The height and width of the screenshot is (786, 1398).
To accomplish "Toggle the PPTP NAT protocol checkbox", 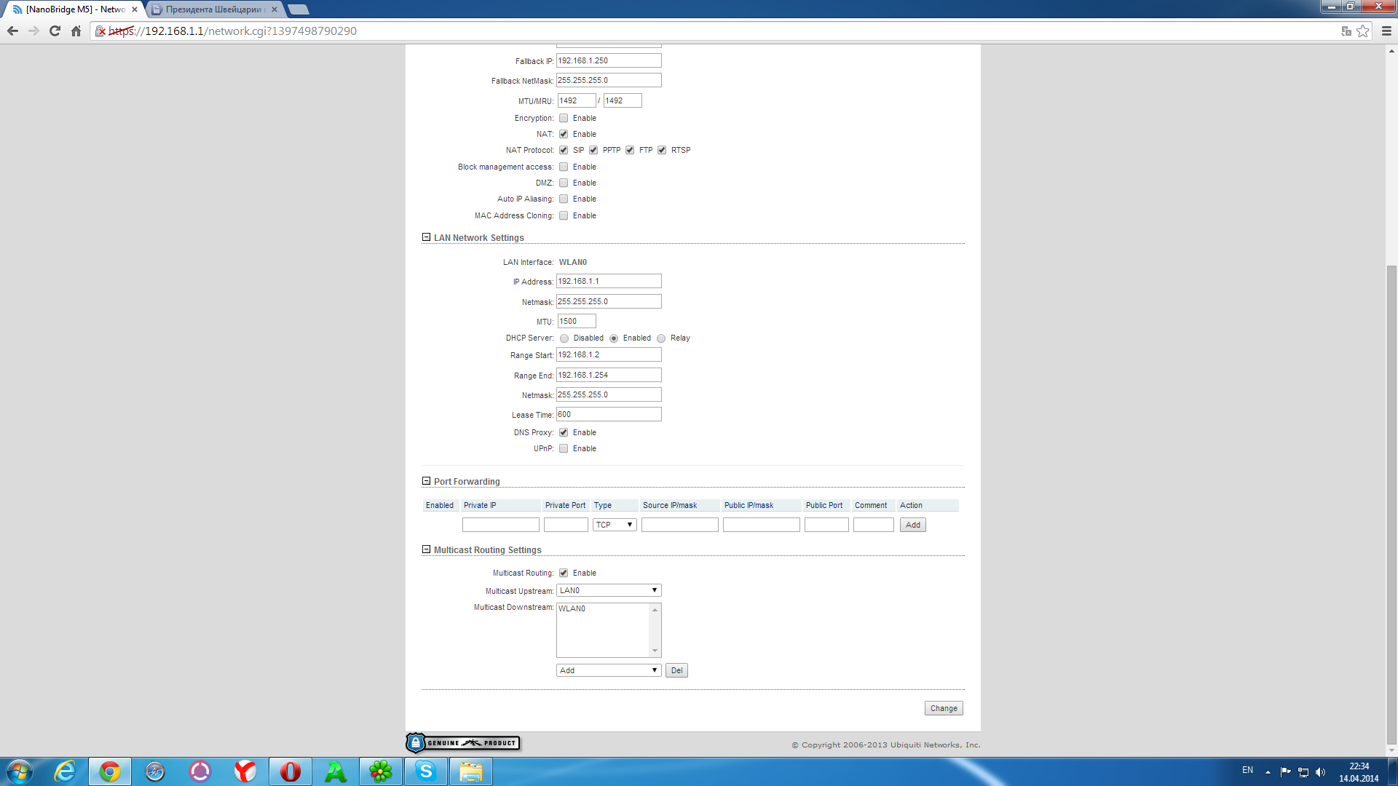I will click(593, 150).
